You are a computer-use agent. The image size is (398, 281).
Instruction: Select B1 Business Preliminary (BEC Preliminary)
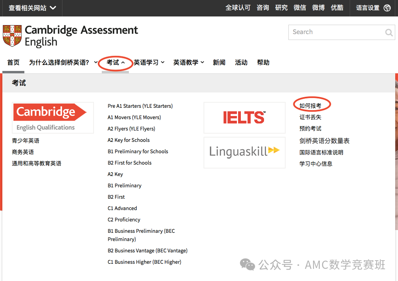(x=141, y=235)
